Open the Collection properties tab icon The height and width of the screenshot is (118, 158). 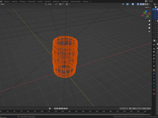tap(154, 66)
